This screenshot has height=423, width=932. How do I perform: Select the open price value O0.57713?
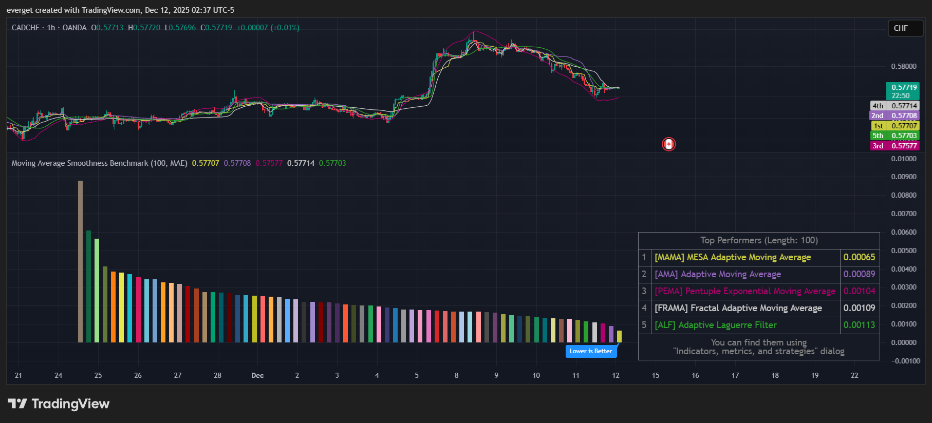[x=107, y=28]
